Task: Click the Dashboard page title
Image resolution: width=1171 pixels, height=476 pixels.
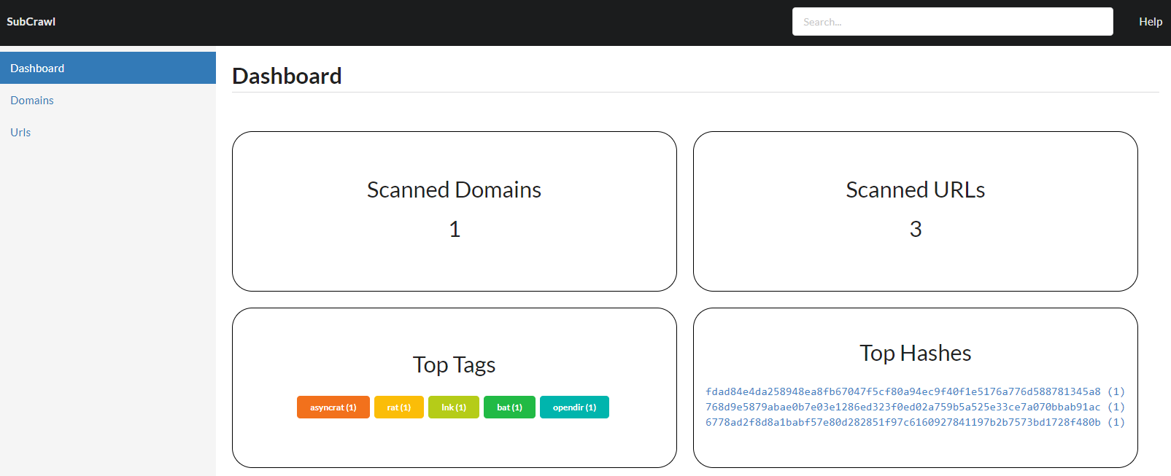Action: (x=287, y=76)
